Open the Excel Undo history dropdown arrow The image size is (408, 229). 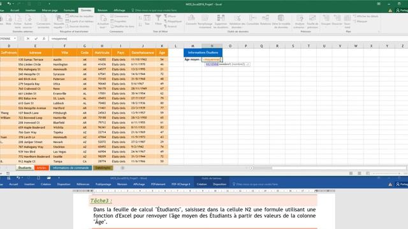point(13,4)
